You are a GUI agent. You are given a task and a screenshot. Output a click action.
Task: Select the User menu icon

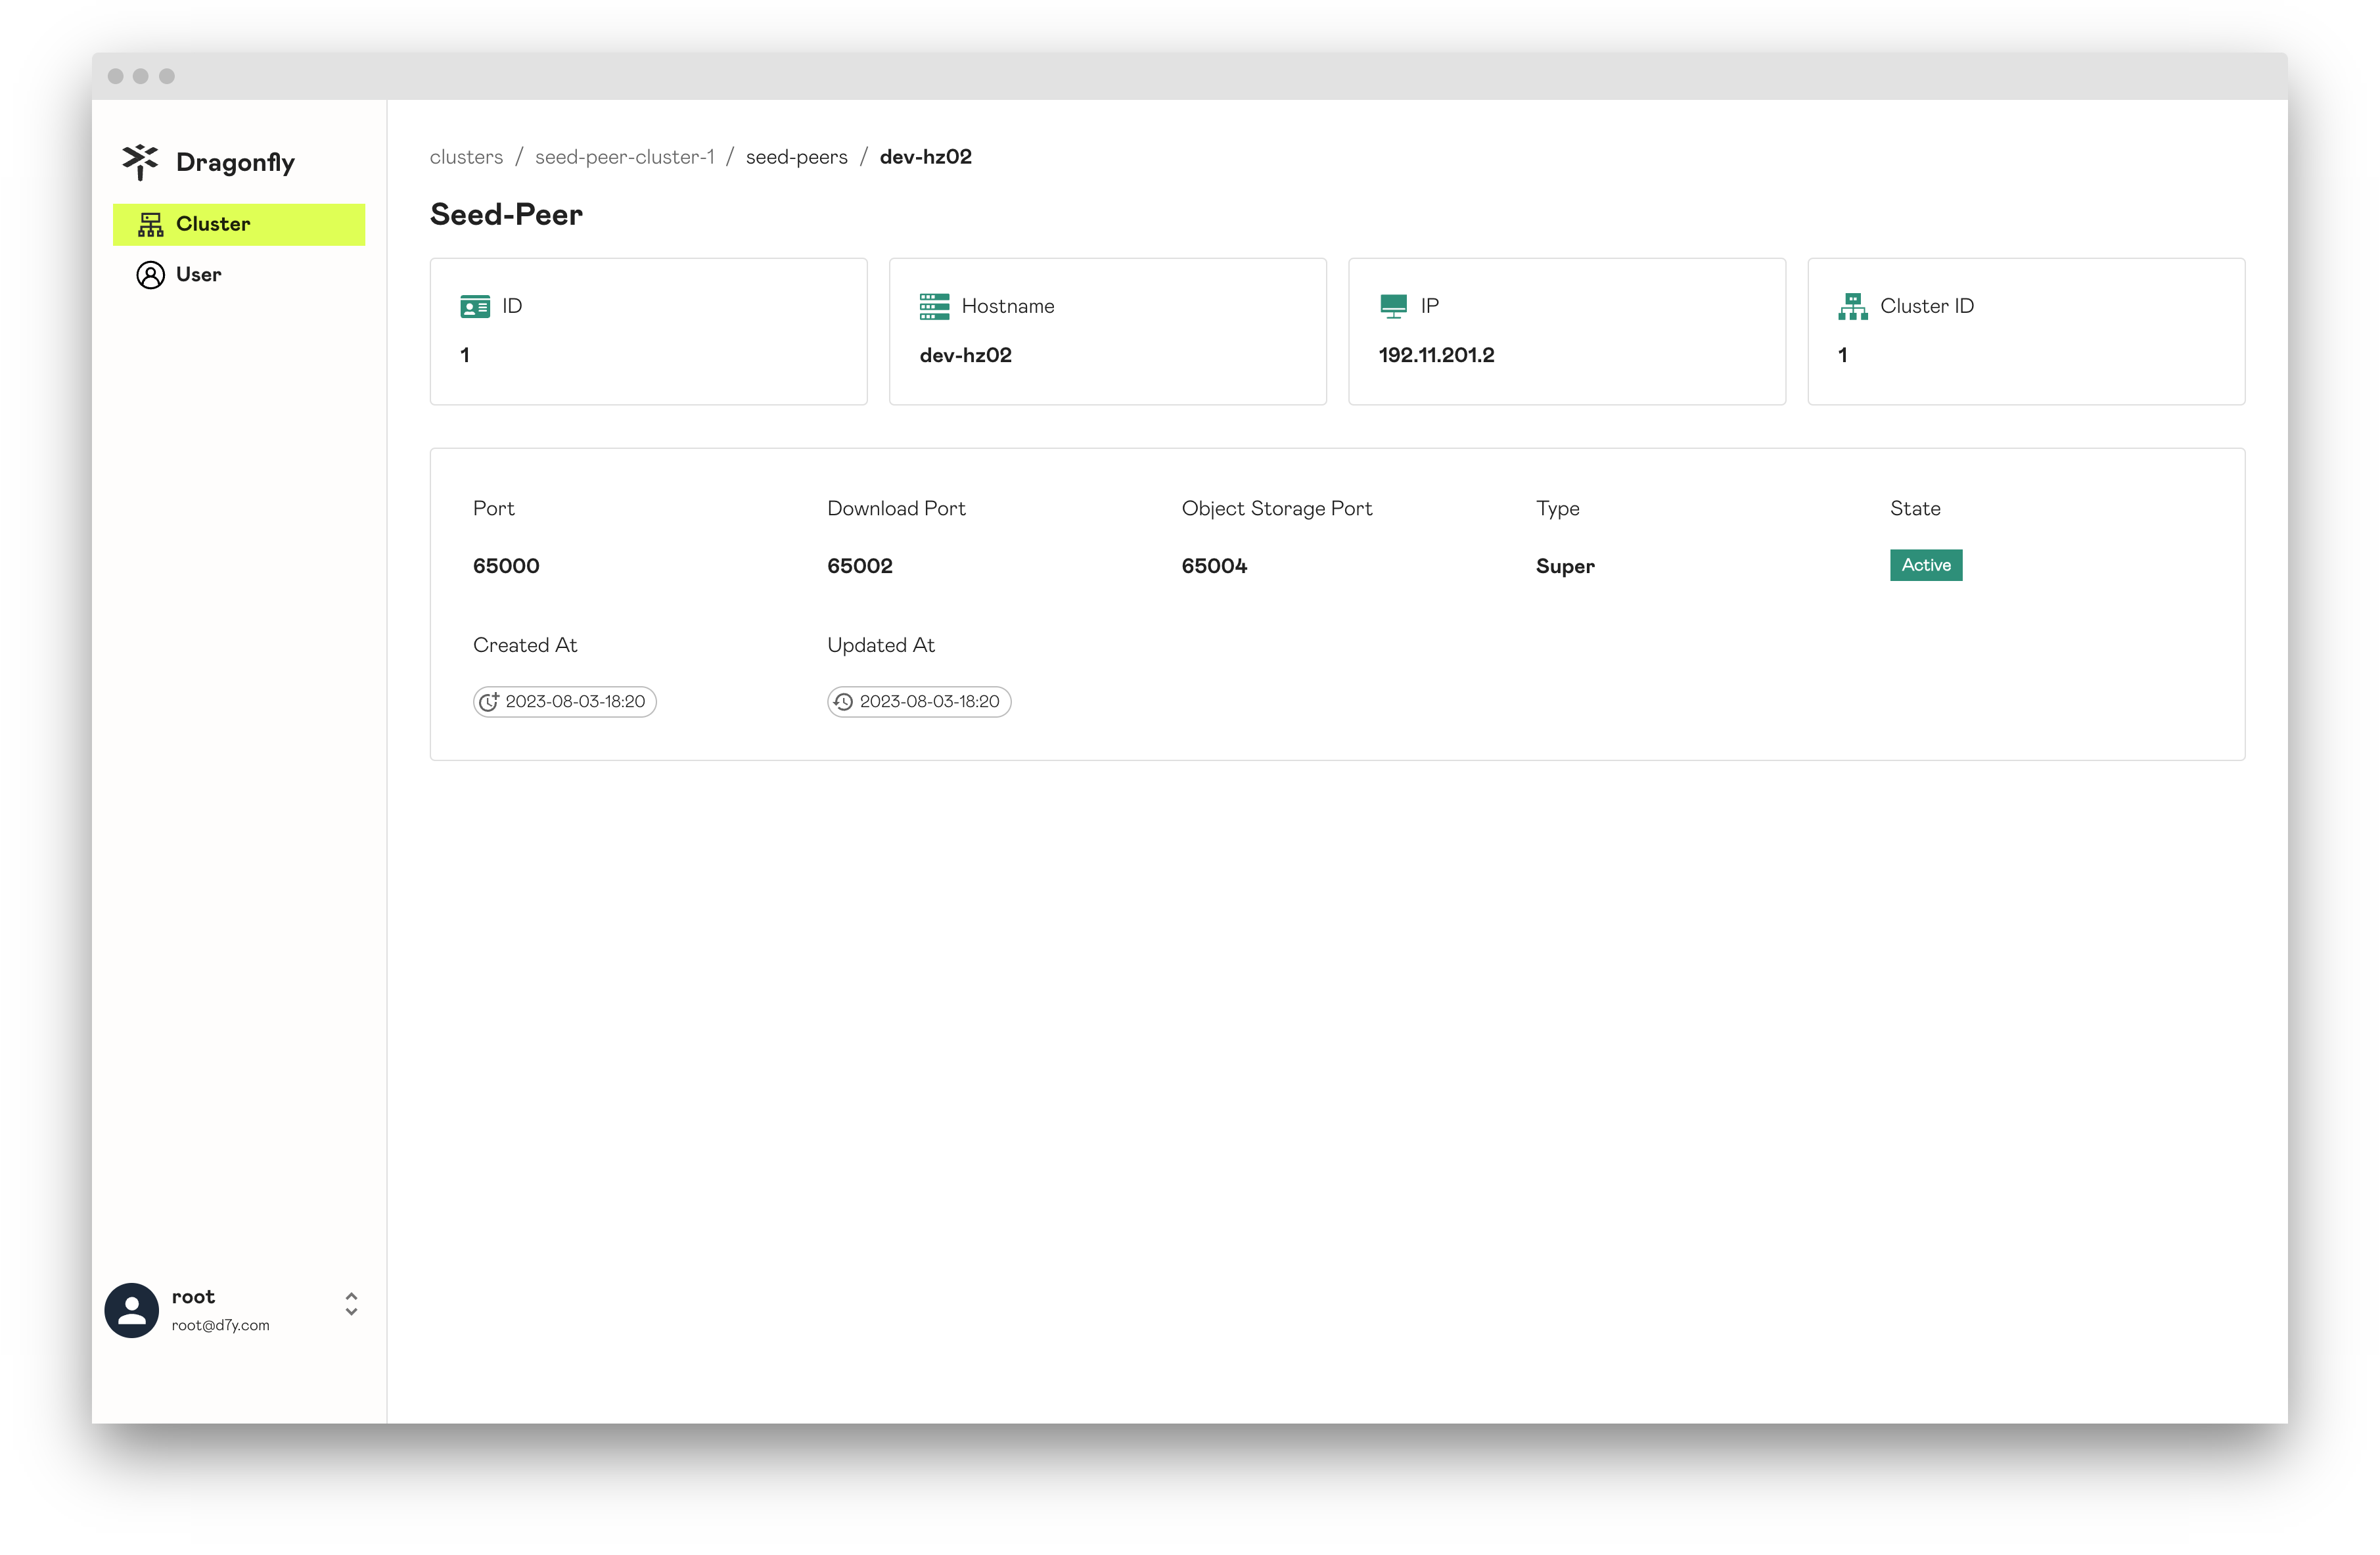pyautogui.click(x=152, y=274)
